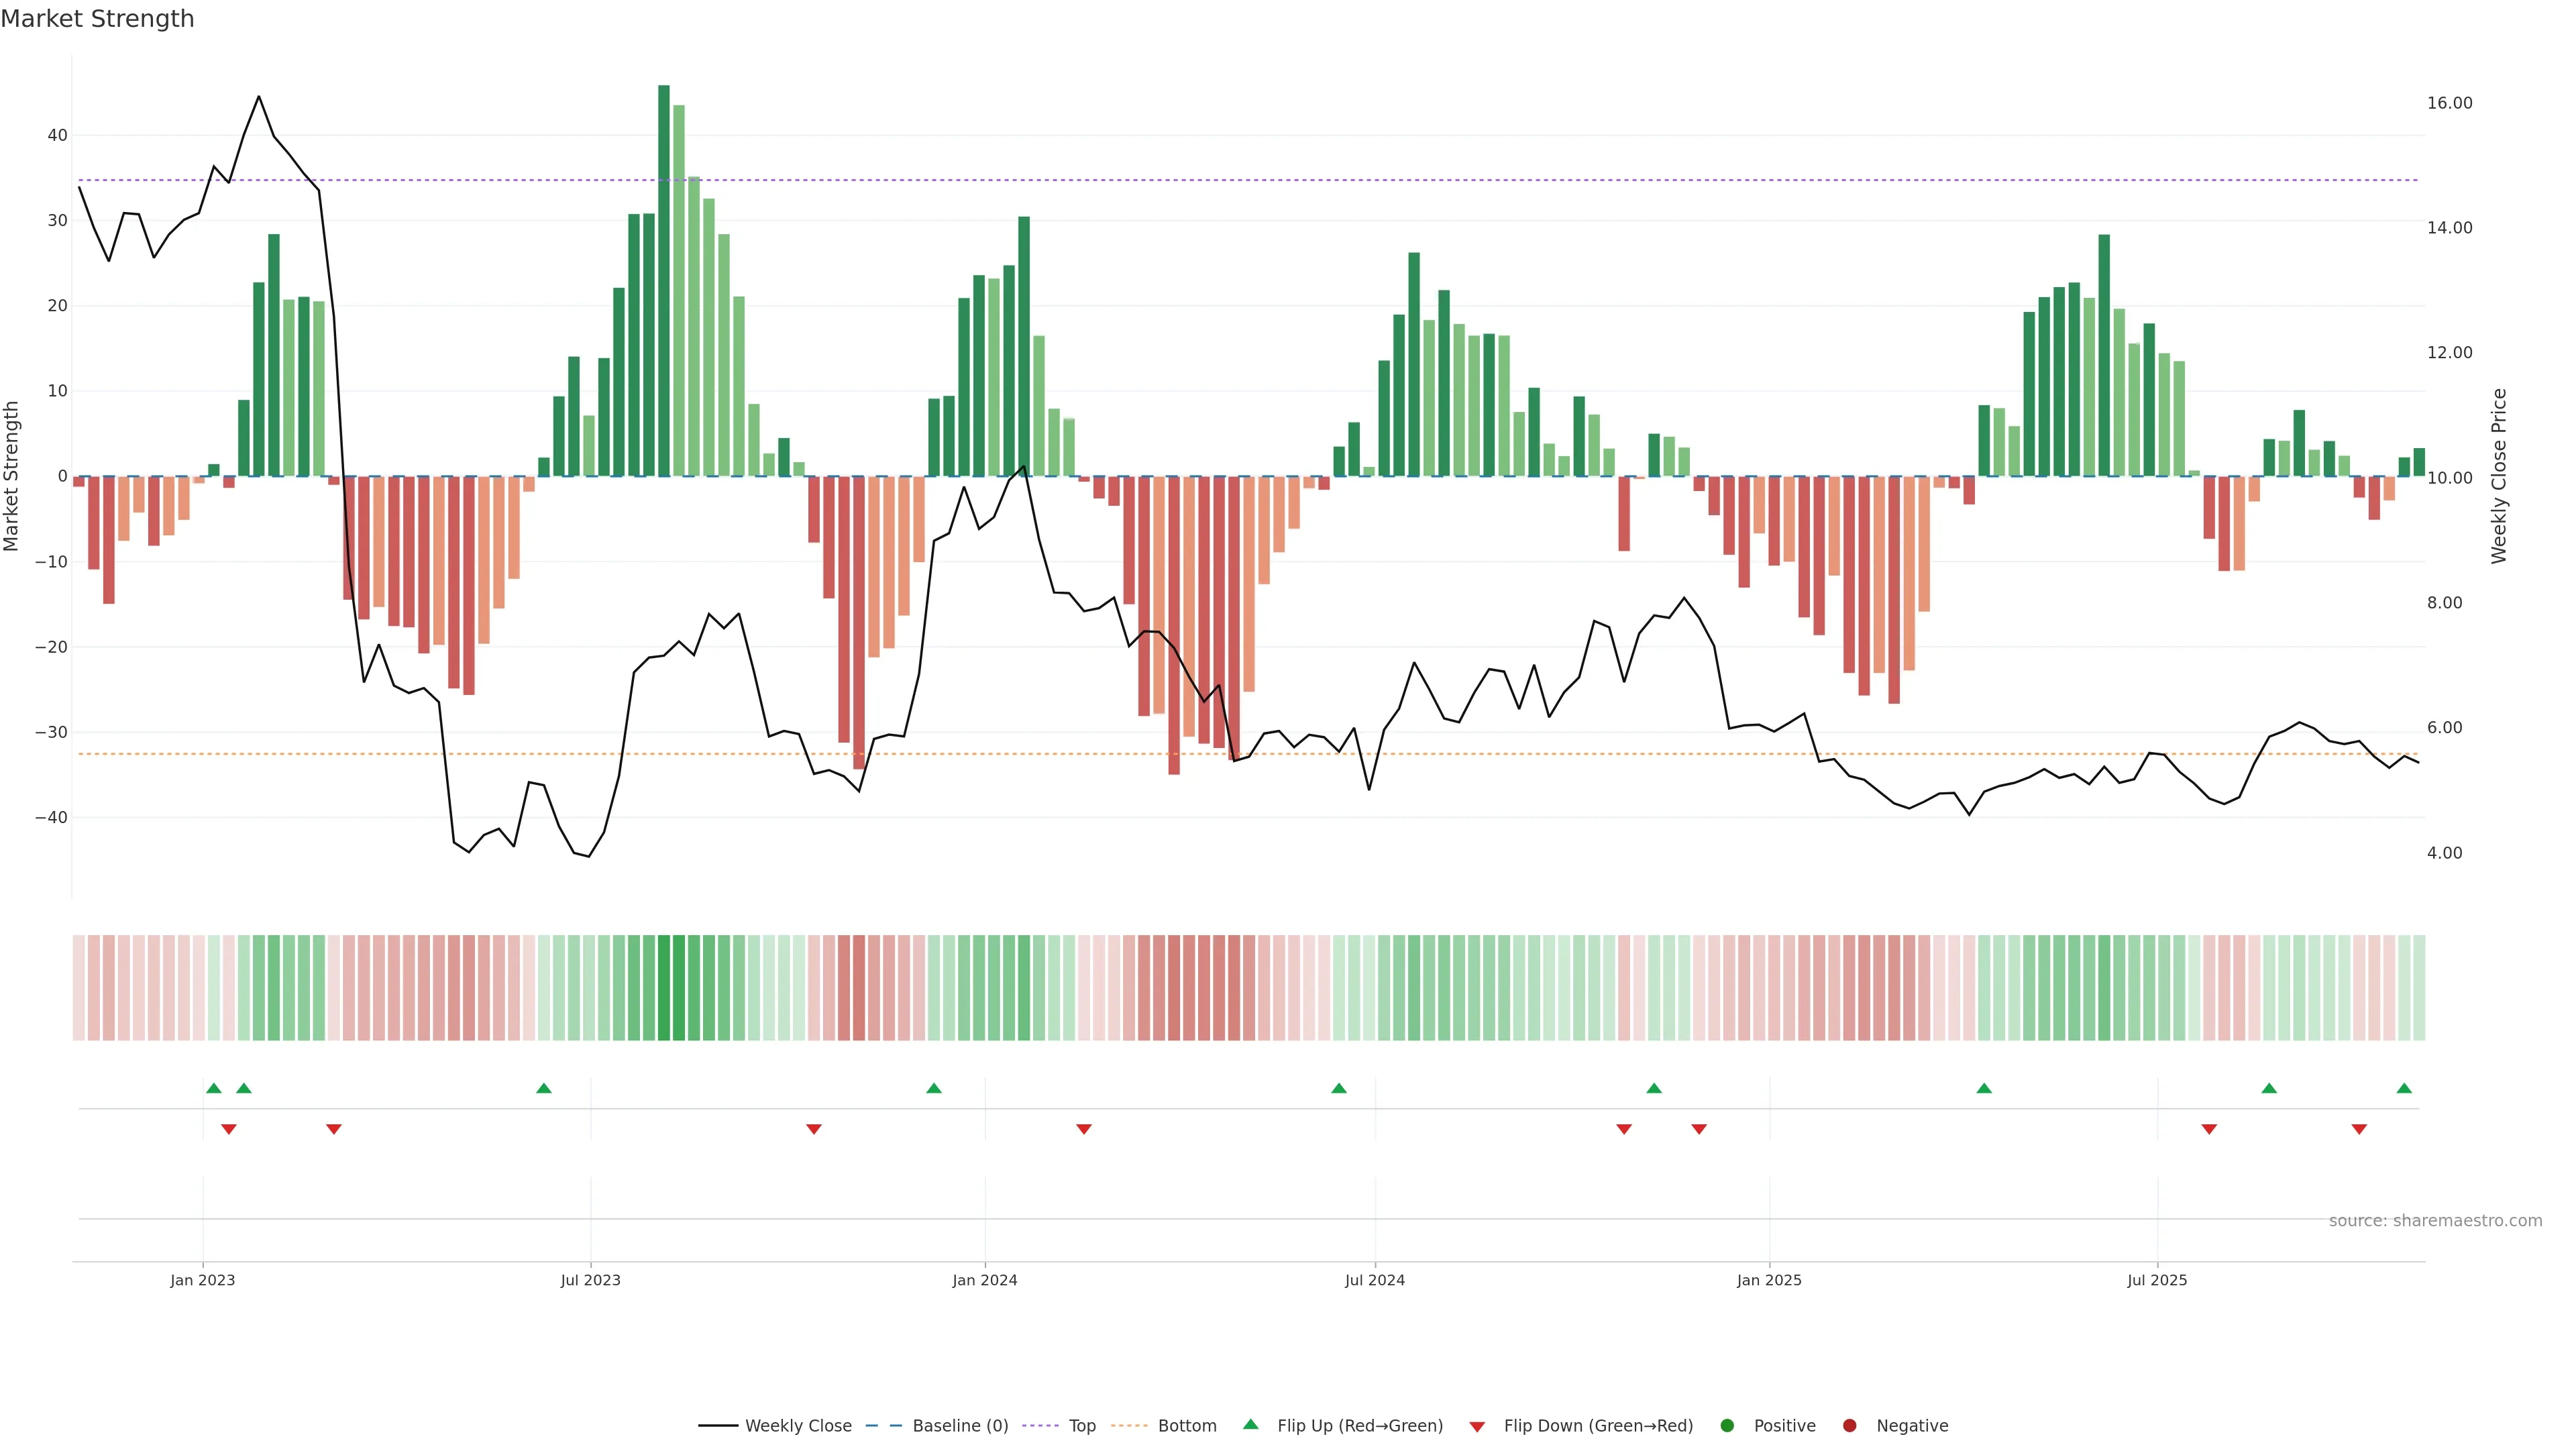This screenshot has width=2576, height=1449.
Task: Click the leftmost red flip-down triangle marker
Action: tap(228, 1129)
